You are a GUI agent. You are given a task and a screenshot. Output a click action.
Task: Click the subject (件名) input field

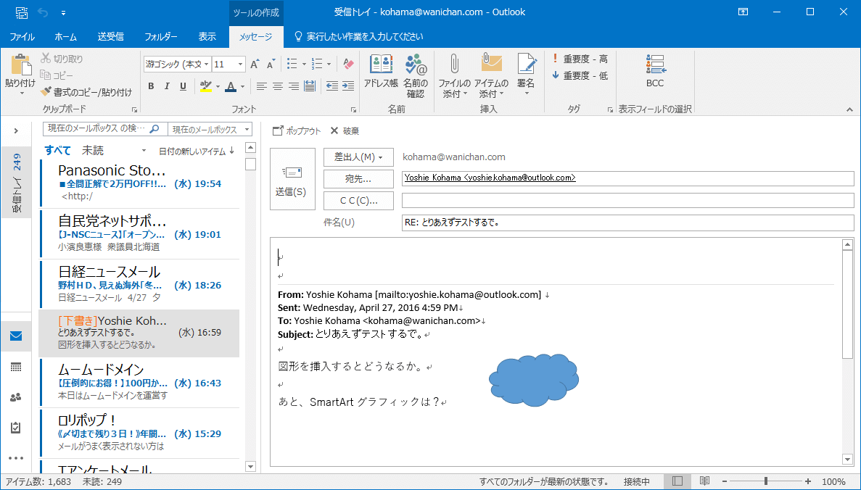point(627,223)
